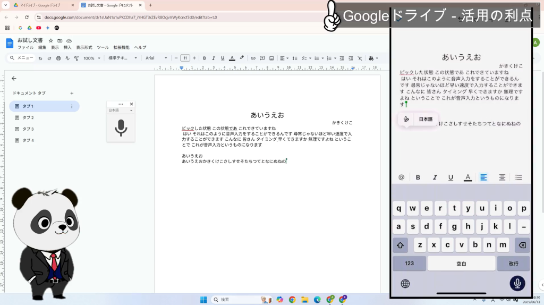Open the Arial font dropdown
This screenshot has width=544, height=305.
pyautogui.click(x=156, y=58)
